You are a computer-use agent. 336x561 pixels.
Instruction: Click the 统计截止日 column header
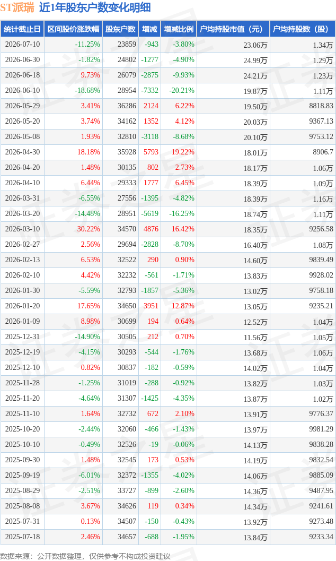coord(22,29)
